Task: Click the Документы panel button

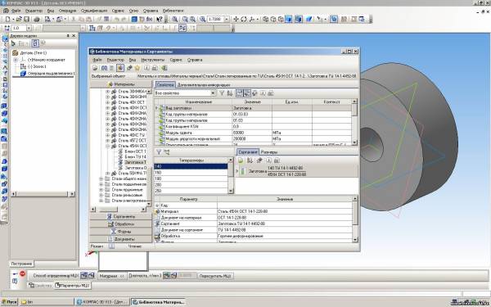Action: pos(121,239)
